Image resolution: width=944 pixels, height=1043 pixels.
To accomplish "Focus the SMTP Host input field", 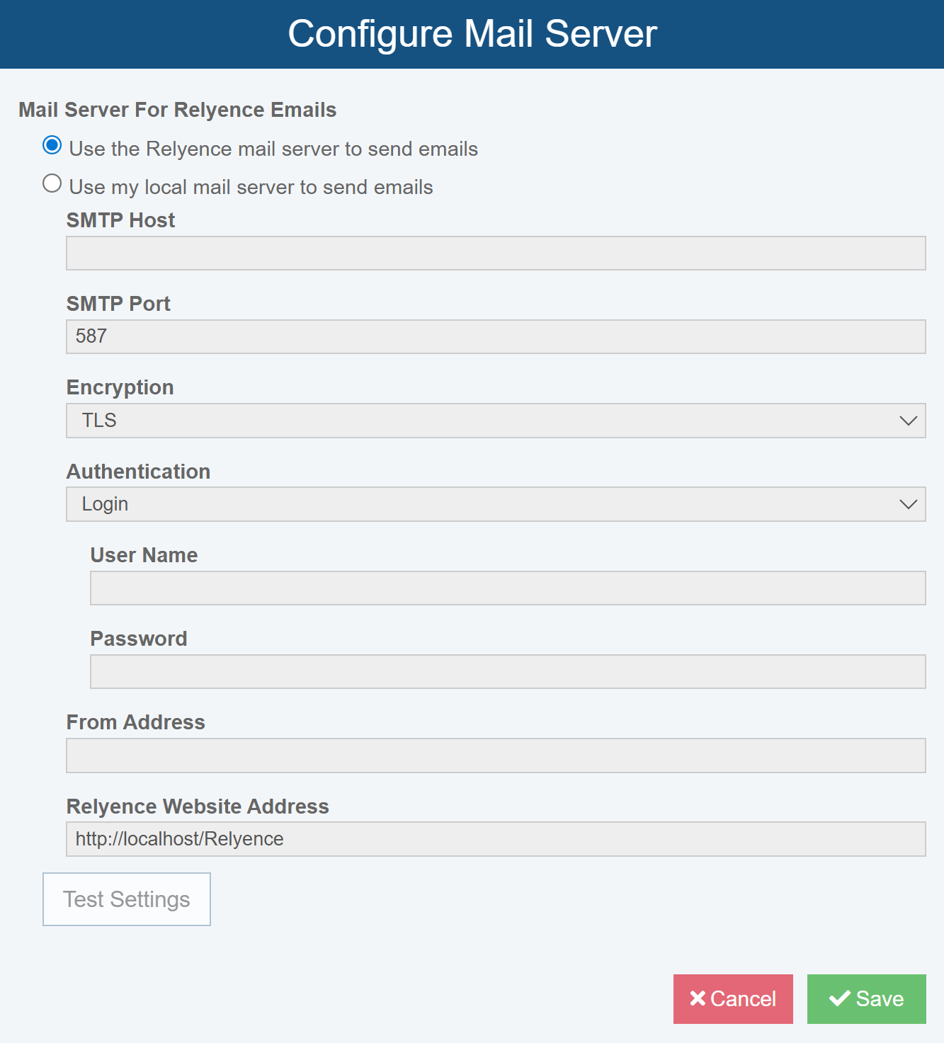I will (x=496, y=253).
